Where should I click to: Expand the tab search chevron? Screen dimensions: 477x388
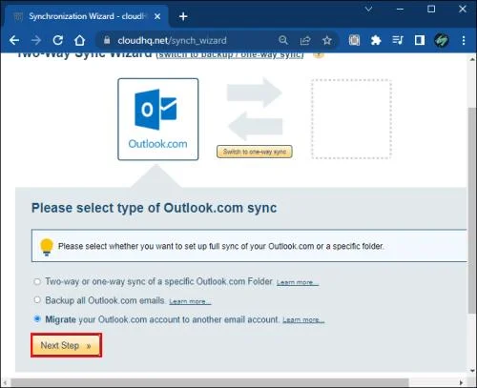[x=368, y=10]
